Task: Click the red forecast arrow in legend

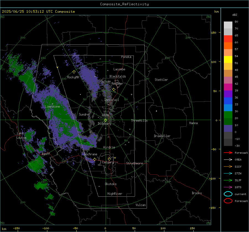Action: tap(228, 153)
